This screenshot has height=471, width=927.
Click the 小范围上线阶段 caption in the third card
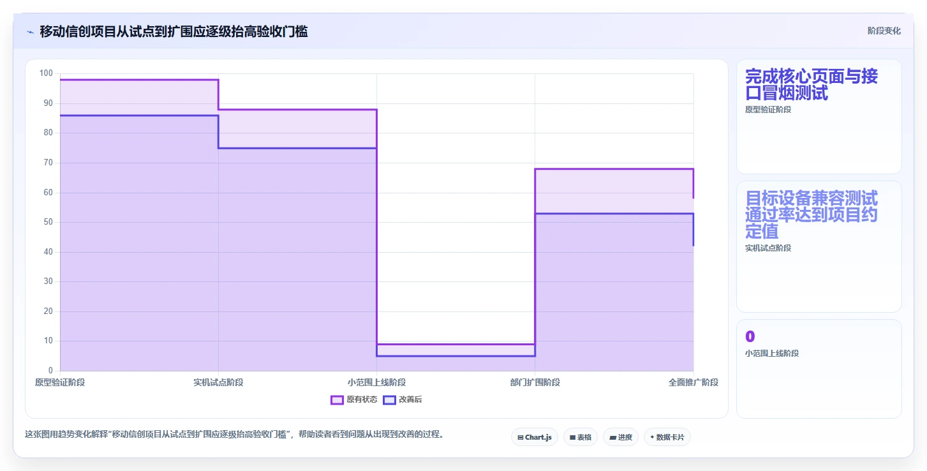(x=772, y=354)
